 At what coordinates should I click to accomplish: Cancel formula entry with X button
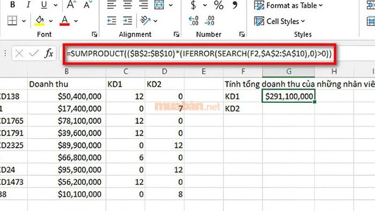coord(19,54)
